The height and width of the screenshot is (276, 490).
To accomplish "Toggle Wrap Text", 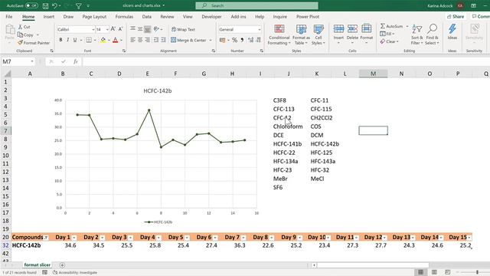I will [183, 29].
